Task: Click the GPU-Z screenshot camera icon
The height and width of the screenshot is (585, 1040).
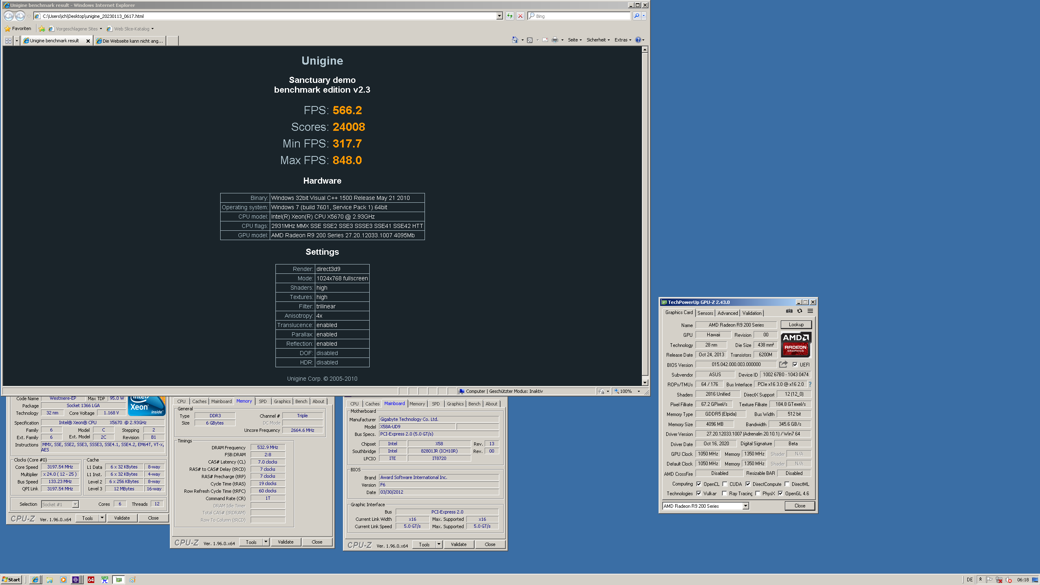Action: tap(789, 311)
